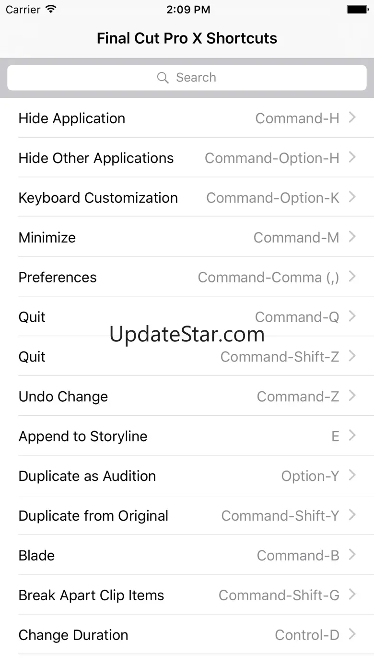374x665 pixels.
Task: Click the Command-Comma shortcut label
Action: [269, 277]
